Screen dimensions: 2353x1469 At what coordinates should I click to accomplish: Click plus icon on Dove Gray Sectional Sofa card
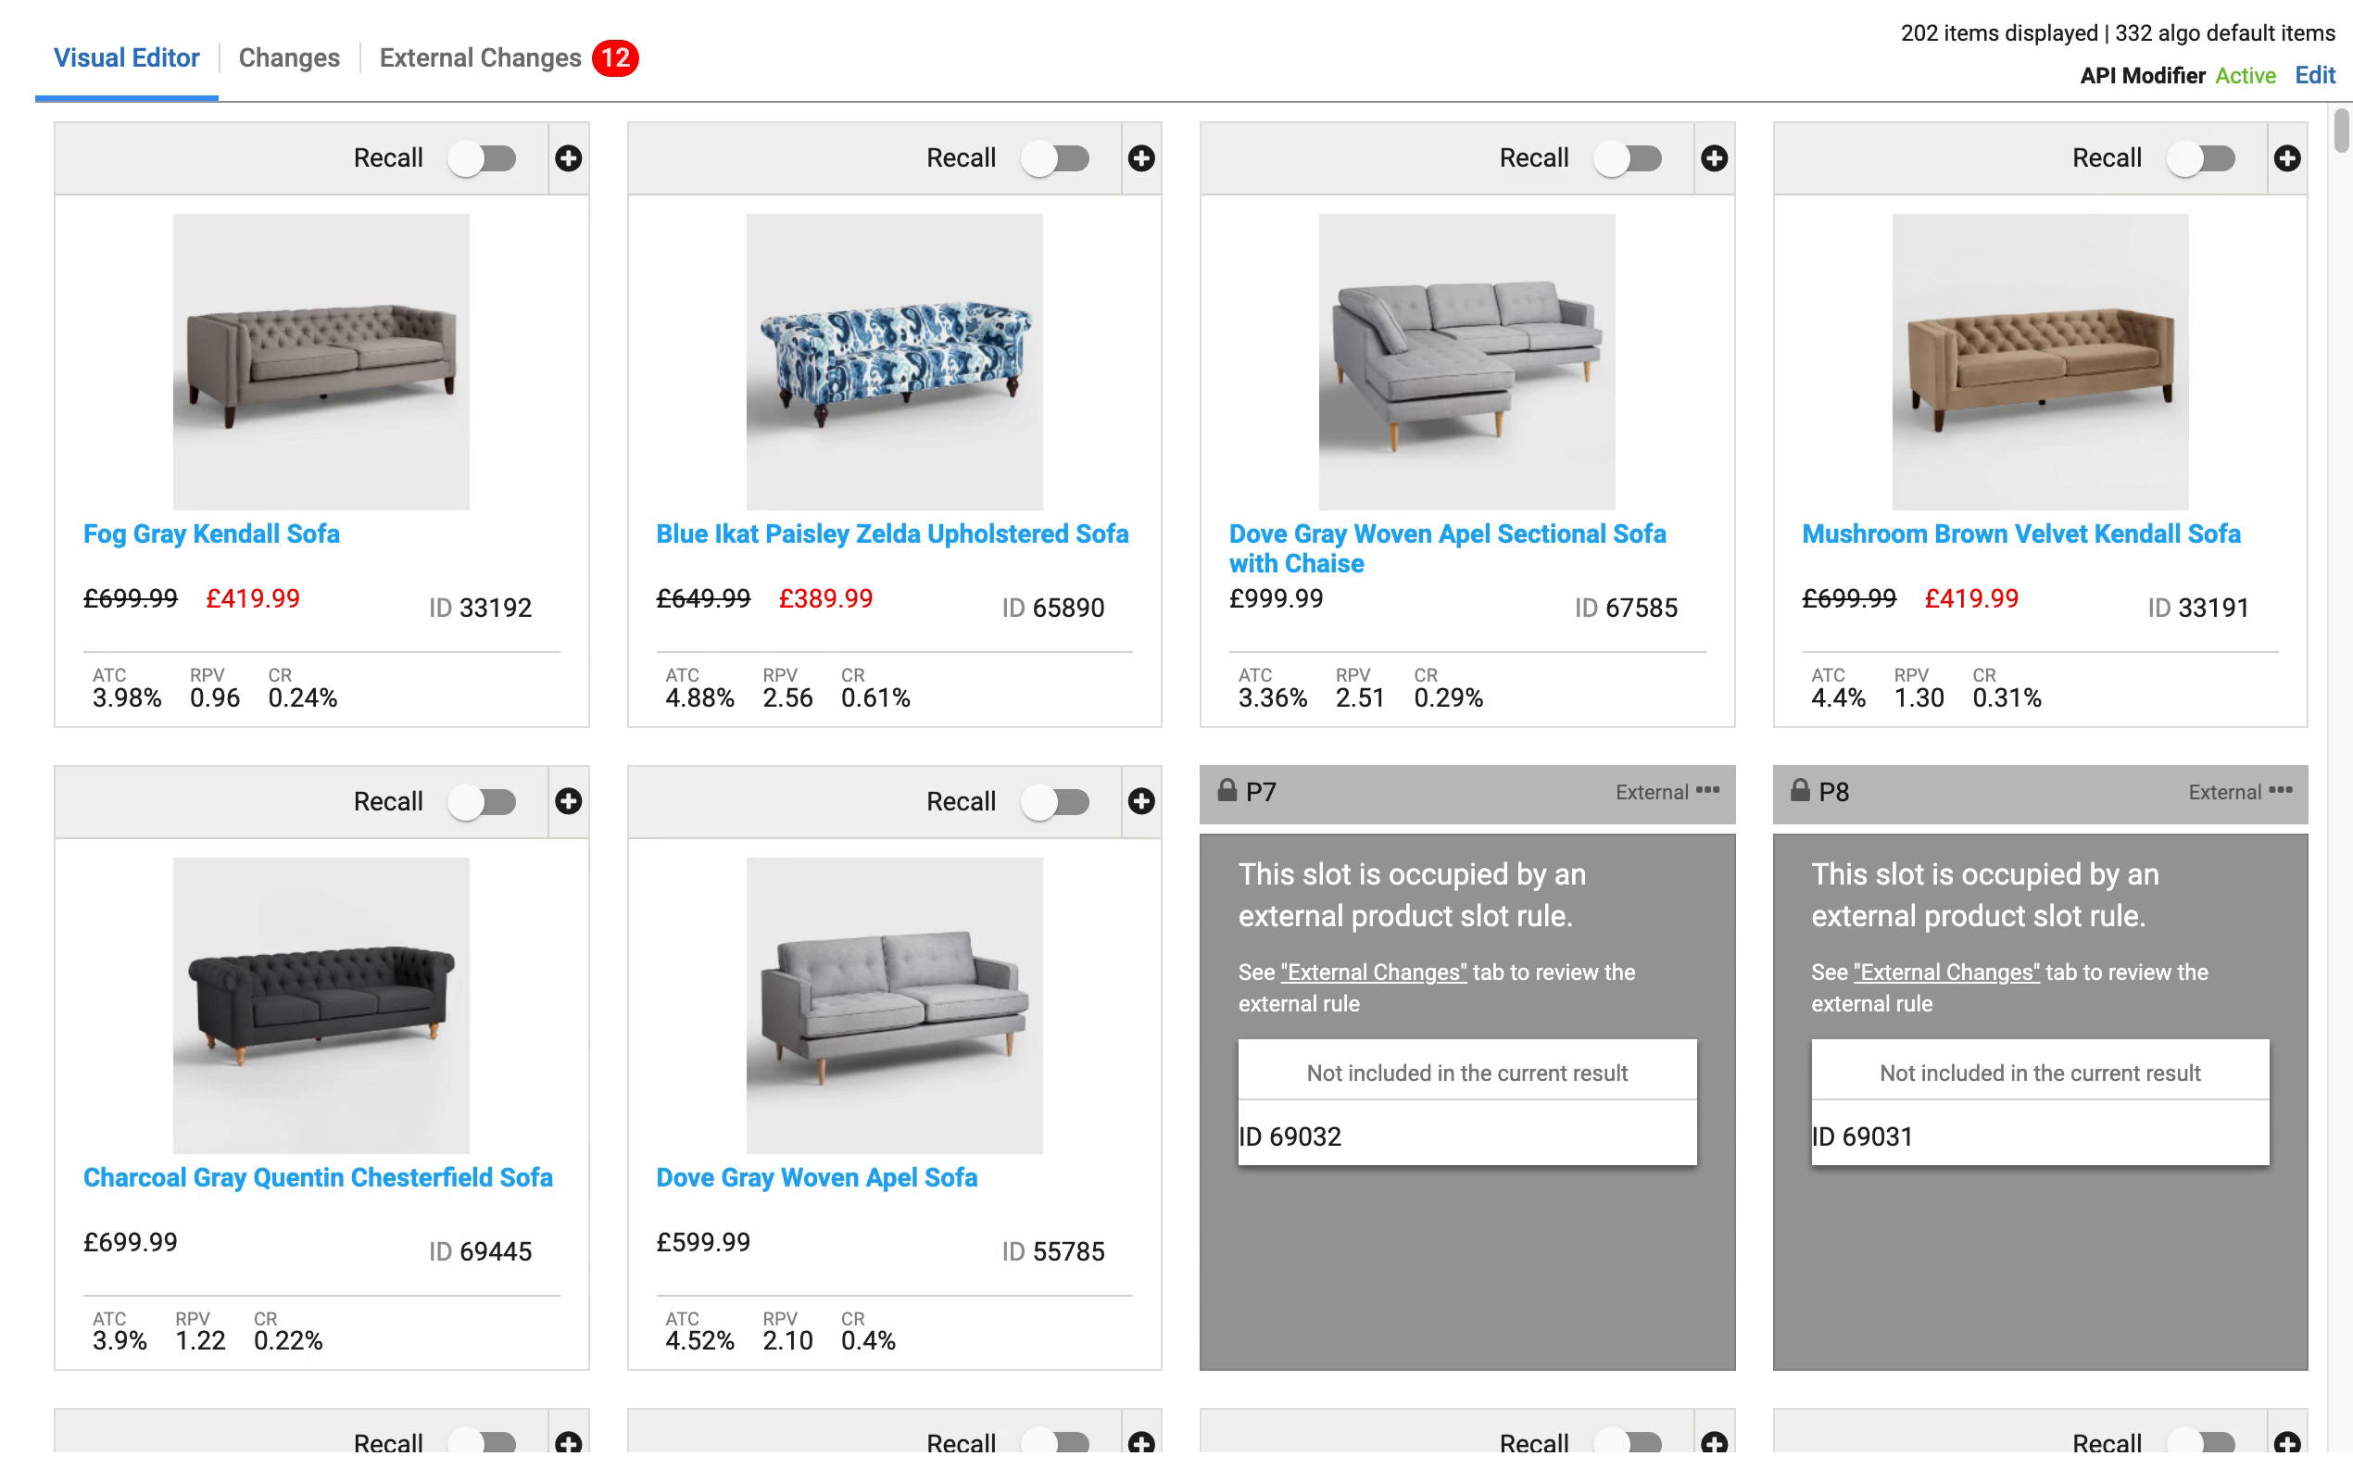click(1714, 158)
